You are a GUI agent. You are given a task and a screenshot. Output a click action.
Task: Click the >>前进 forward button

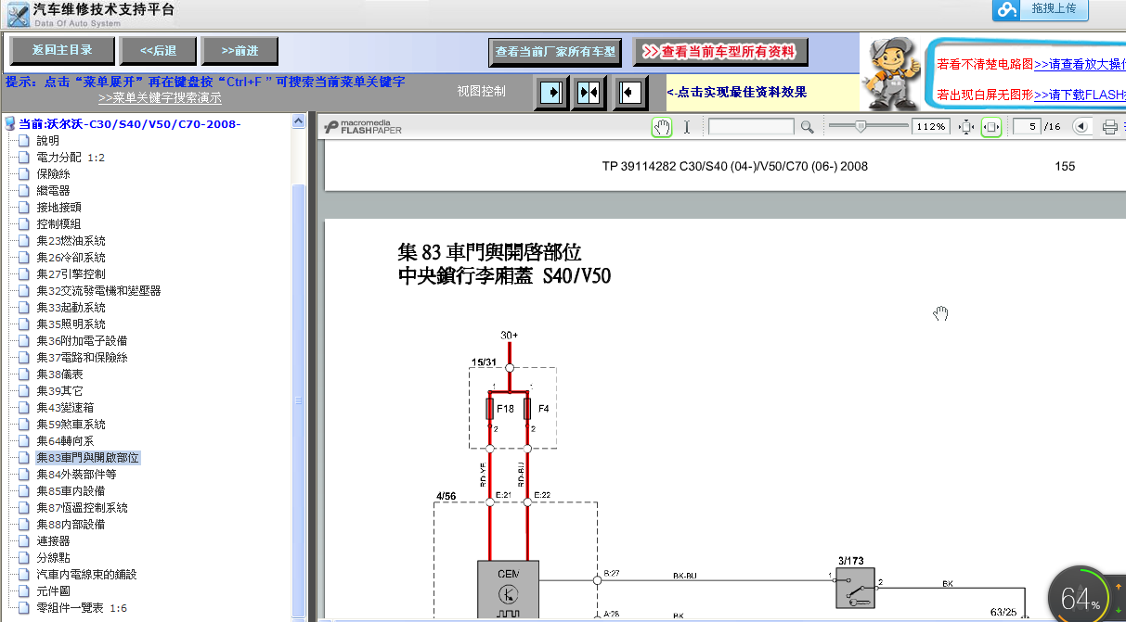click(x=241, y=50)
